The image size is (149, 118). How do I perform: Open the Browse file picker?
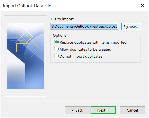(131, 27)
